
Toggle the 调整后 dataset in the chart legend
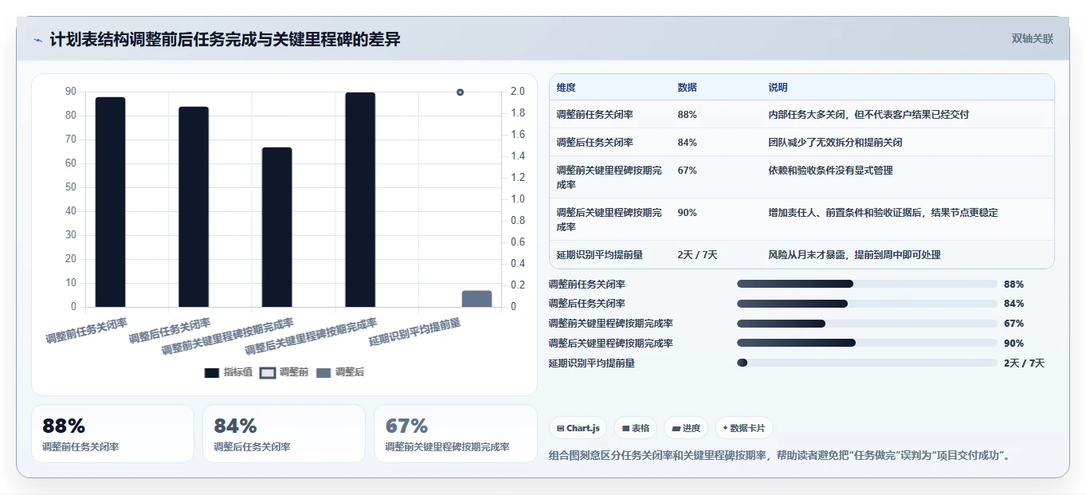340,372
